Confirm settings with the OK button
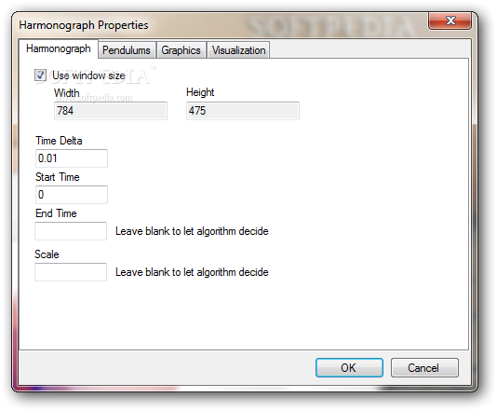The image size is (497, 411). tap(349, 368)
